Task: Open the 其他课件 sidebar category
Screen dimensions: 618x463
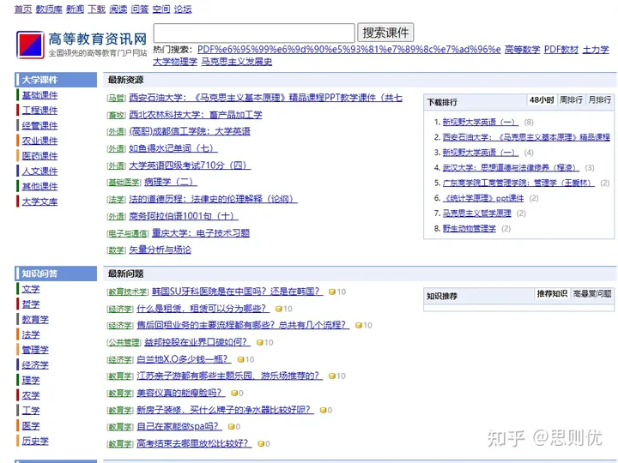Action: (39, 187)
